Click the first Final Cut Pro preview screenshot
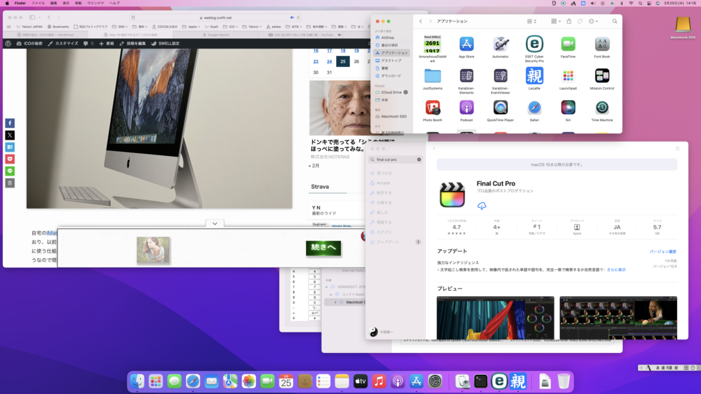The width and height of the screenshot is (701, 394). 495,318
